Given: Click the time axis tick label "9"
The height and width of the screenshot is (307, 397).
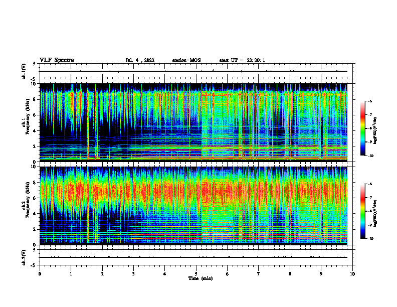Looking at the screenshot, I should (321, 274).
